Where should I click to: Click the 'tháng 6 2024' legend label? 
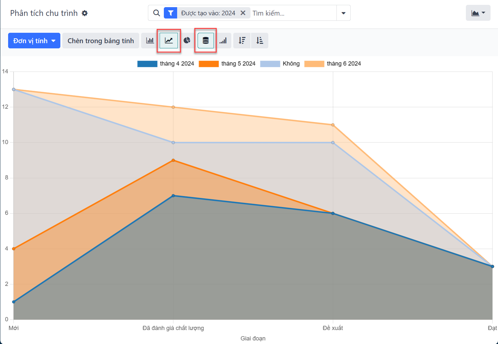click(344, 64)
